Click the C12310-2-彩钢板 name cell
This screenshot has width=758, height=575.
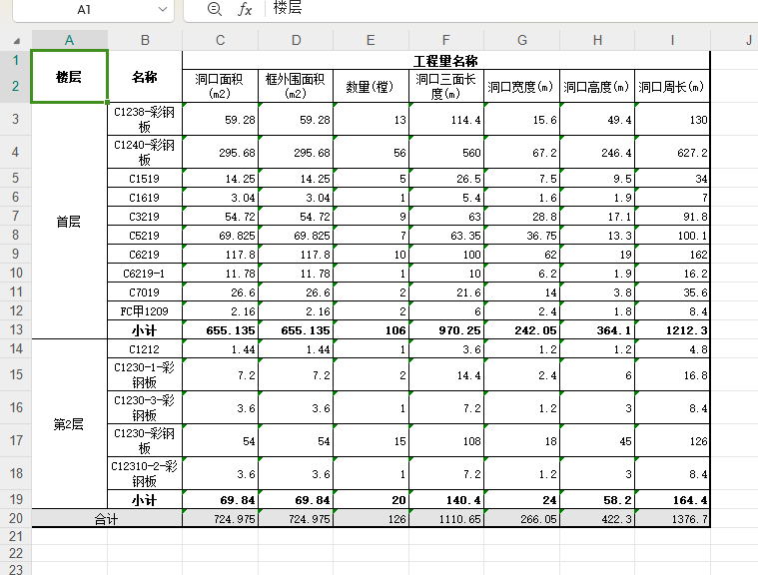(x=145, y=473)
